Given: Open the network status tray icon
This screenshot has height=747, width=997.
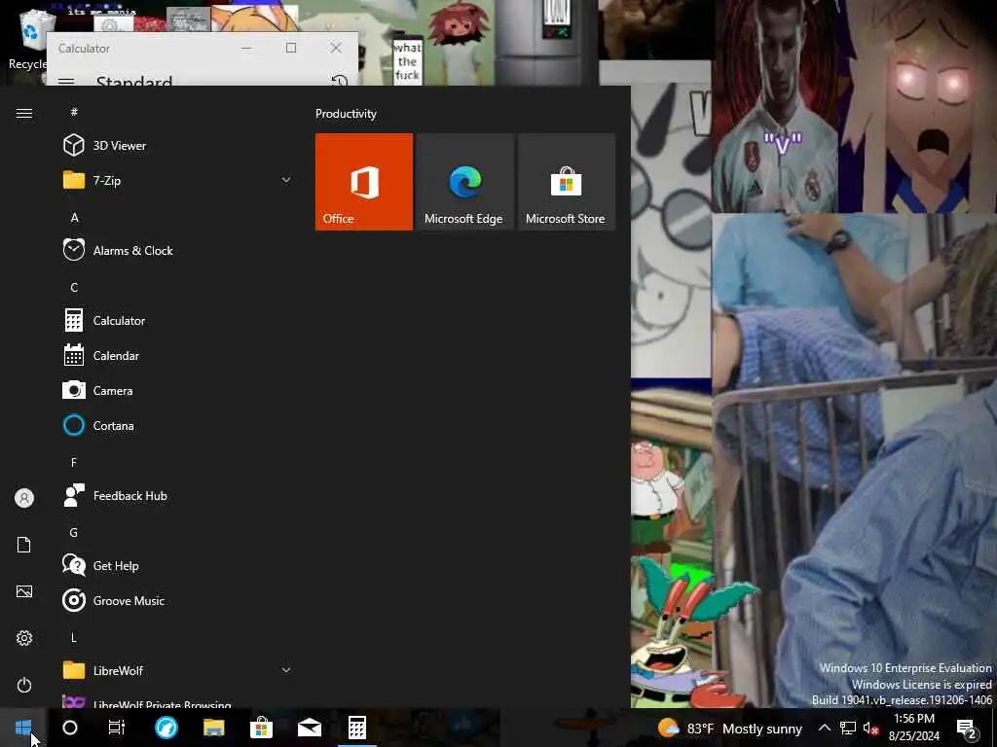Looking at the screenshot, I should point(848,728).
